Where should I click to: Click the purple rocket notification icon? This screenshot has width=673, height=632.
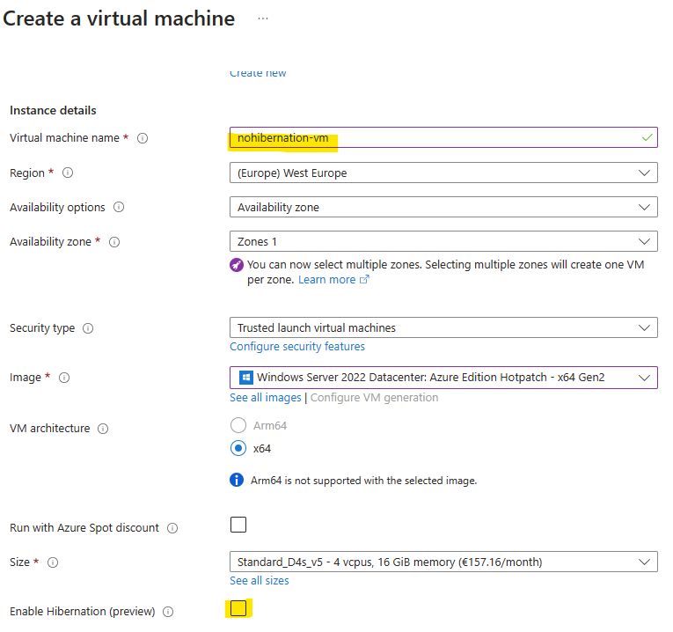237,265
